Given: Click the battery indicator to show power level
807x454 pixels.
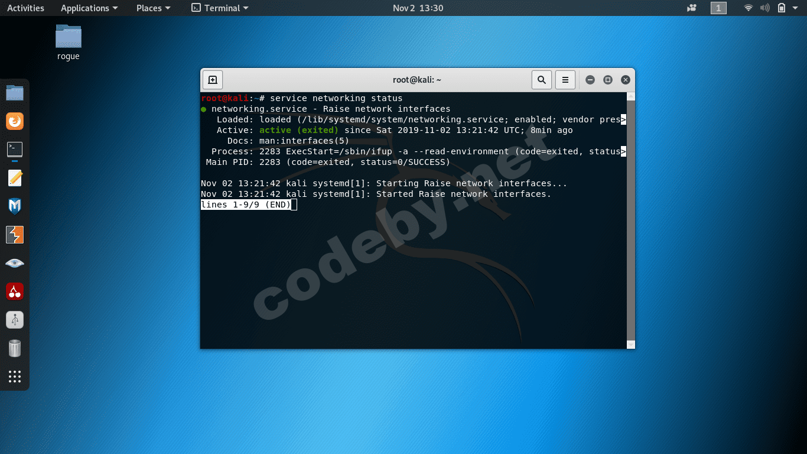Looking at the screenshot, I should point(781,8).
